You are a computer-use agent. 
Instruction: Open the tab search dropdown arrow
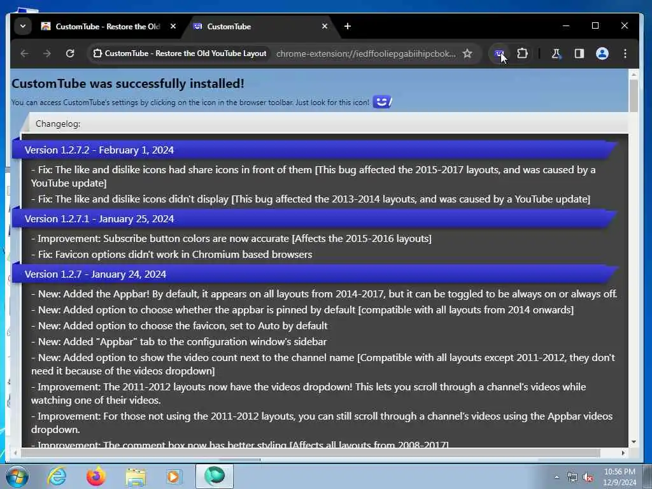[x=23, y=26]
